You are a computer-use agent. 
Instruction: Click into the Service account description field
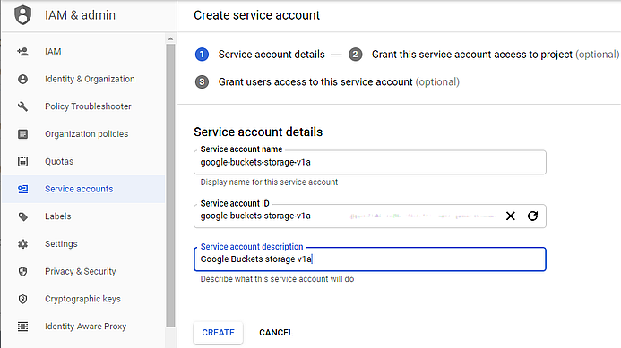click(x=370, y=259)
